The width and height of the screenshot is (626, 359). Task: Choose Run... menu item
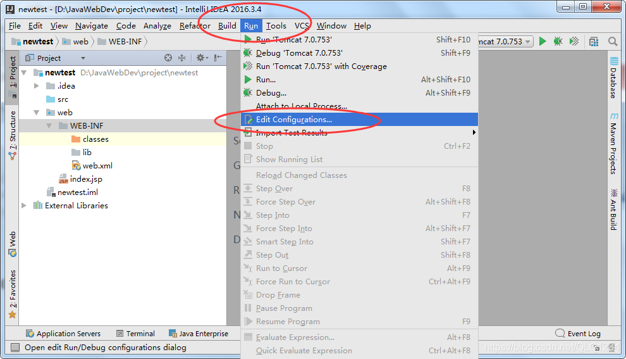point(359,80)
